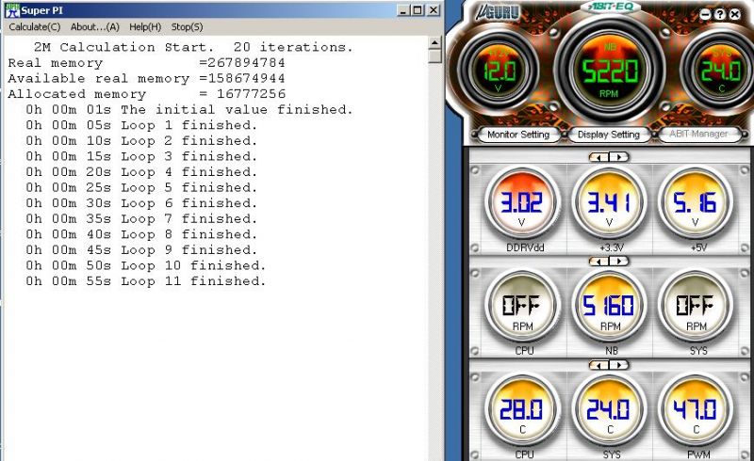Screen dimensions: 754x461
Task: Minimize the uGuru panel
Action: [705, 14]
